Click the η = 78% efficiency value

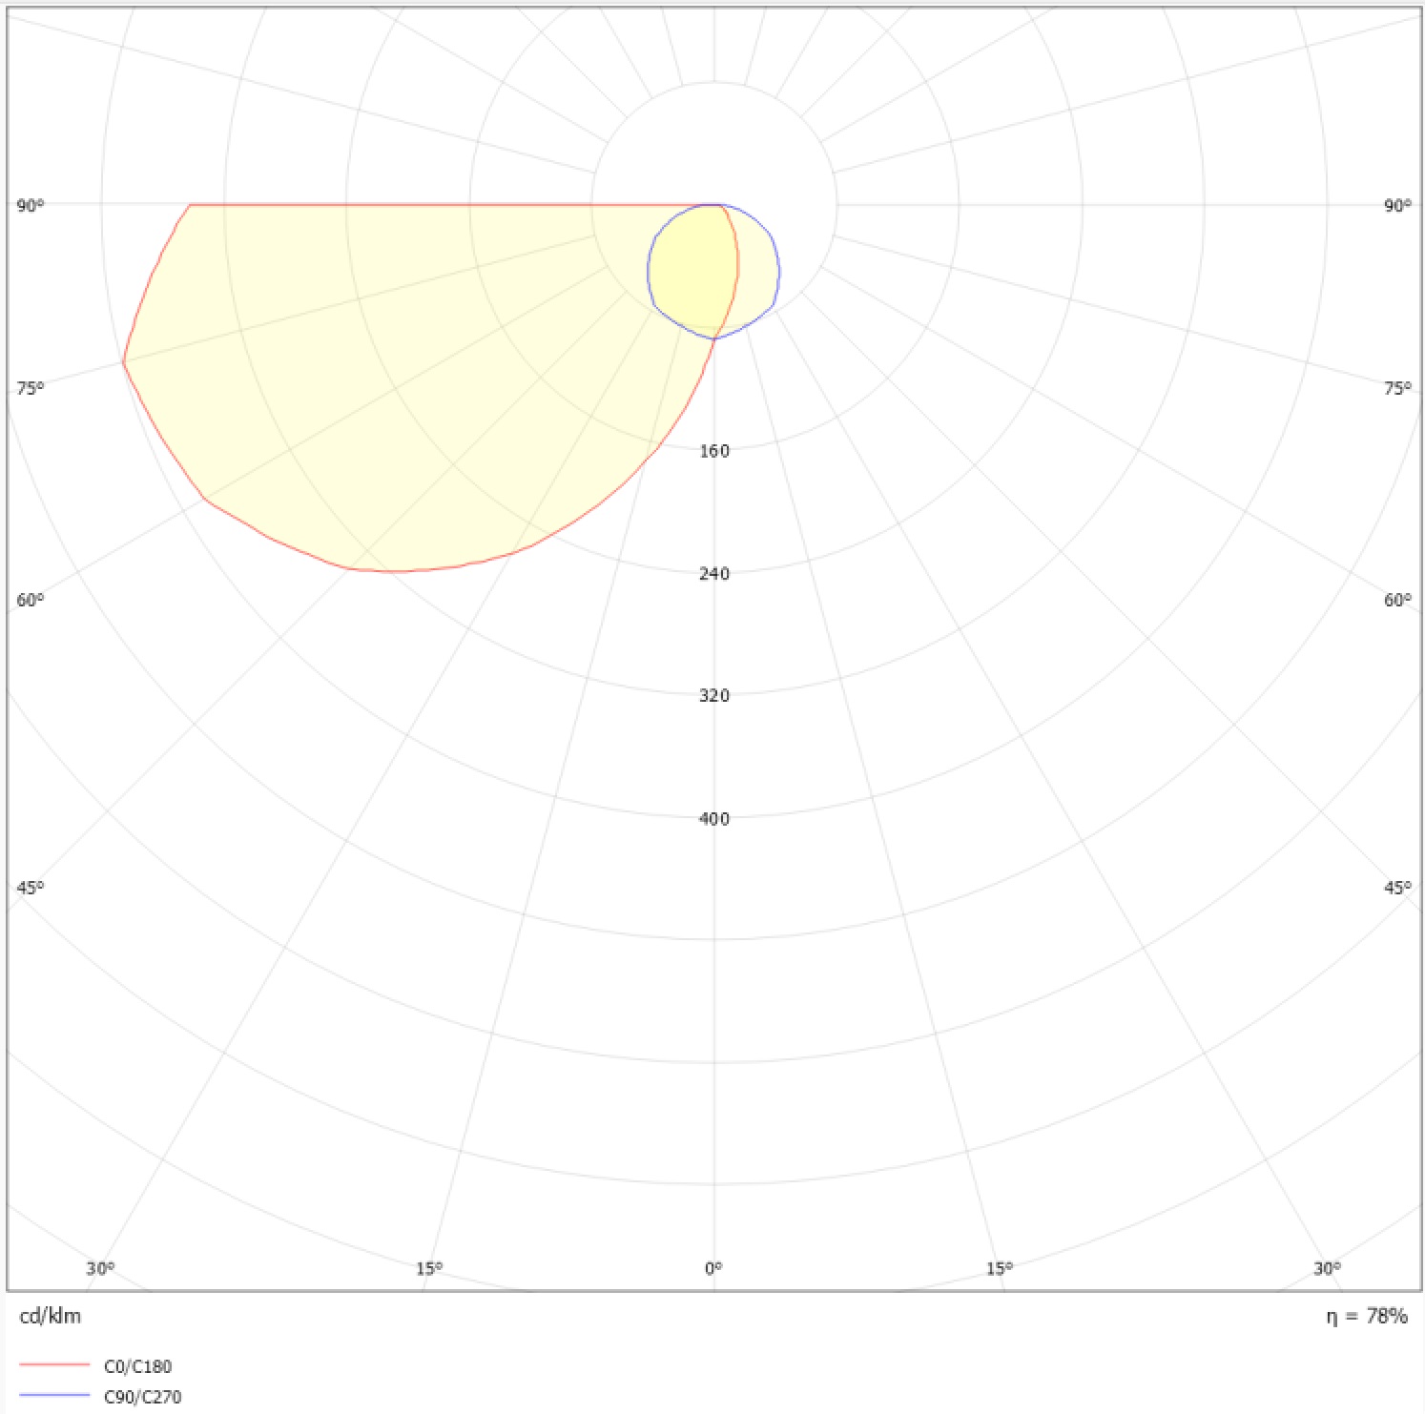tap(1367, 1317)
